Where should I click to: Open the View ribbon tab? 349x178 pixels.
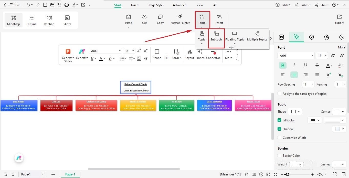(x=200, y=5)
